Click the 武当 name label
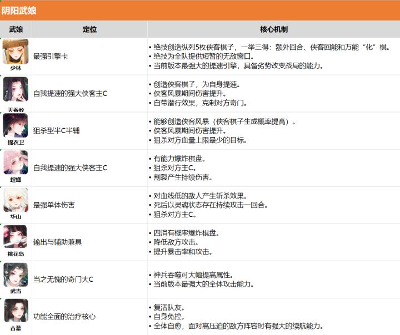The height and width of the screenshot is (335, 400). point(16,291)
